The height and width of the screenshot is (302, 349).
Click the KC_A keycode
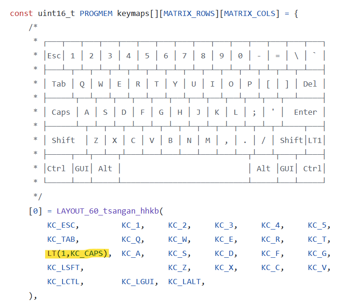click(x=131, y=254)
